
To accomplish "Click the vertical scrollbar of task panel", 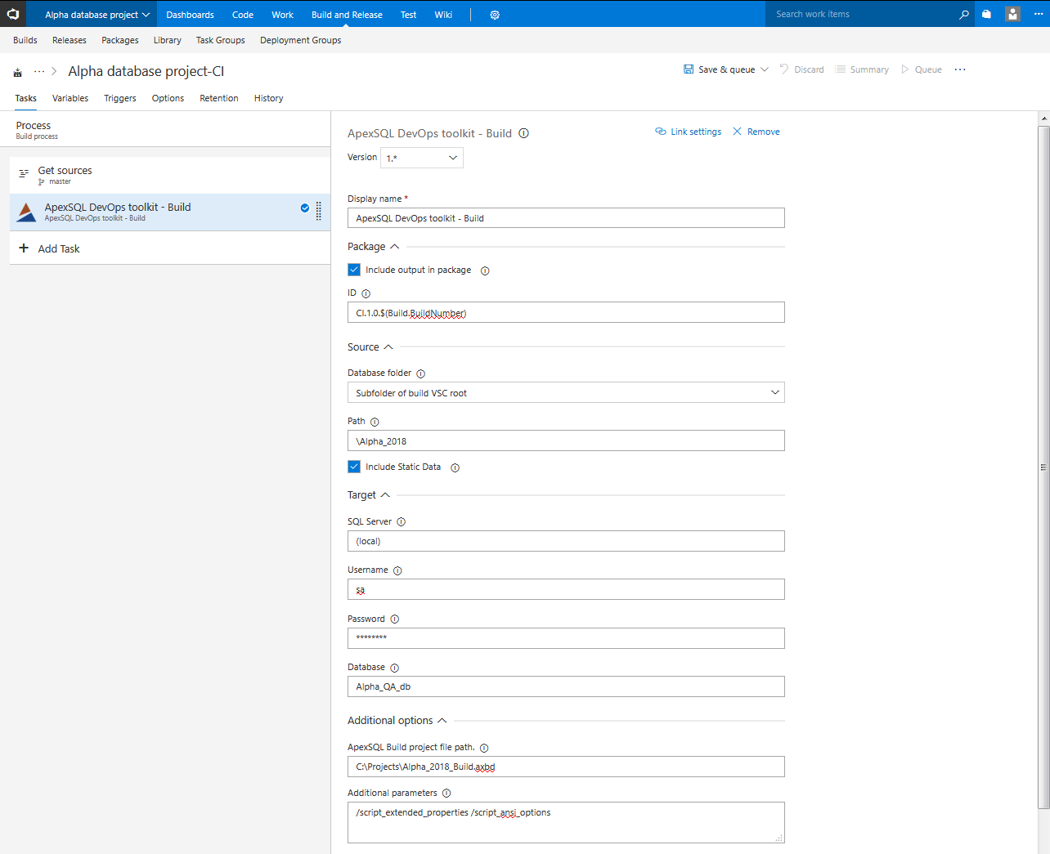I will 1043,467.
